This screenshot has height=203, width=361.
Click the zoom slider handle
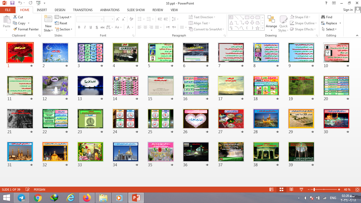coord(314,190)
